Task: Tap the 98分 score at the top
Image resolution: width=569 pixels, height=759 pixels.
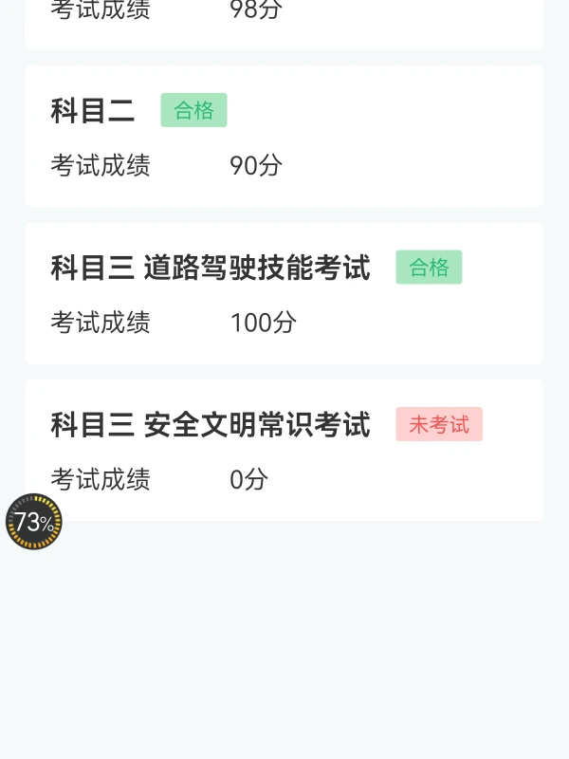Action: click(256, 9)
